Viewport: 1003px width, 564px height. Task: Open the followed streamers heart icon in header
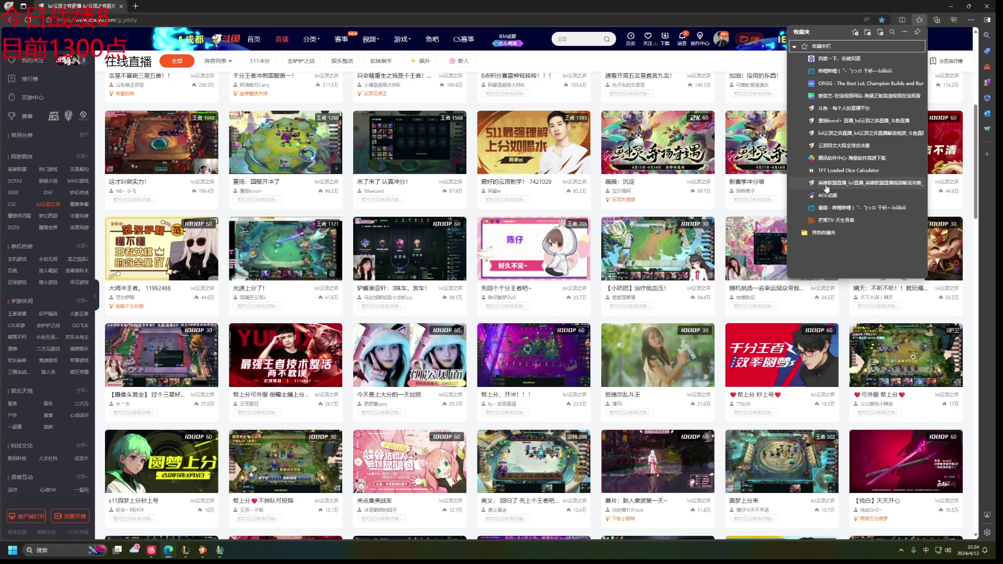pyautogui.click(x=648, y=39)
